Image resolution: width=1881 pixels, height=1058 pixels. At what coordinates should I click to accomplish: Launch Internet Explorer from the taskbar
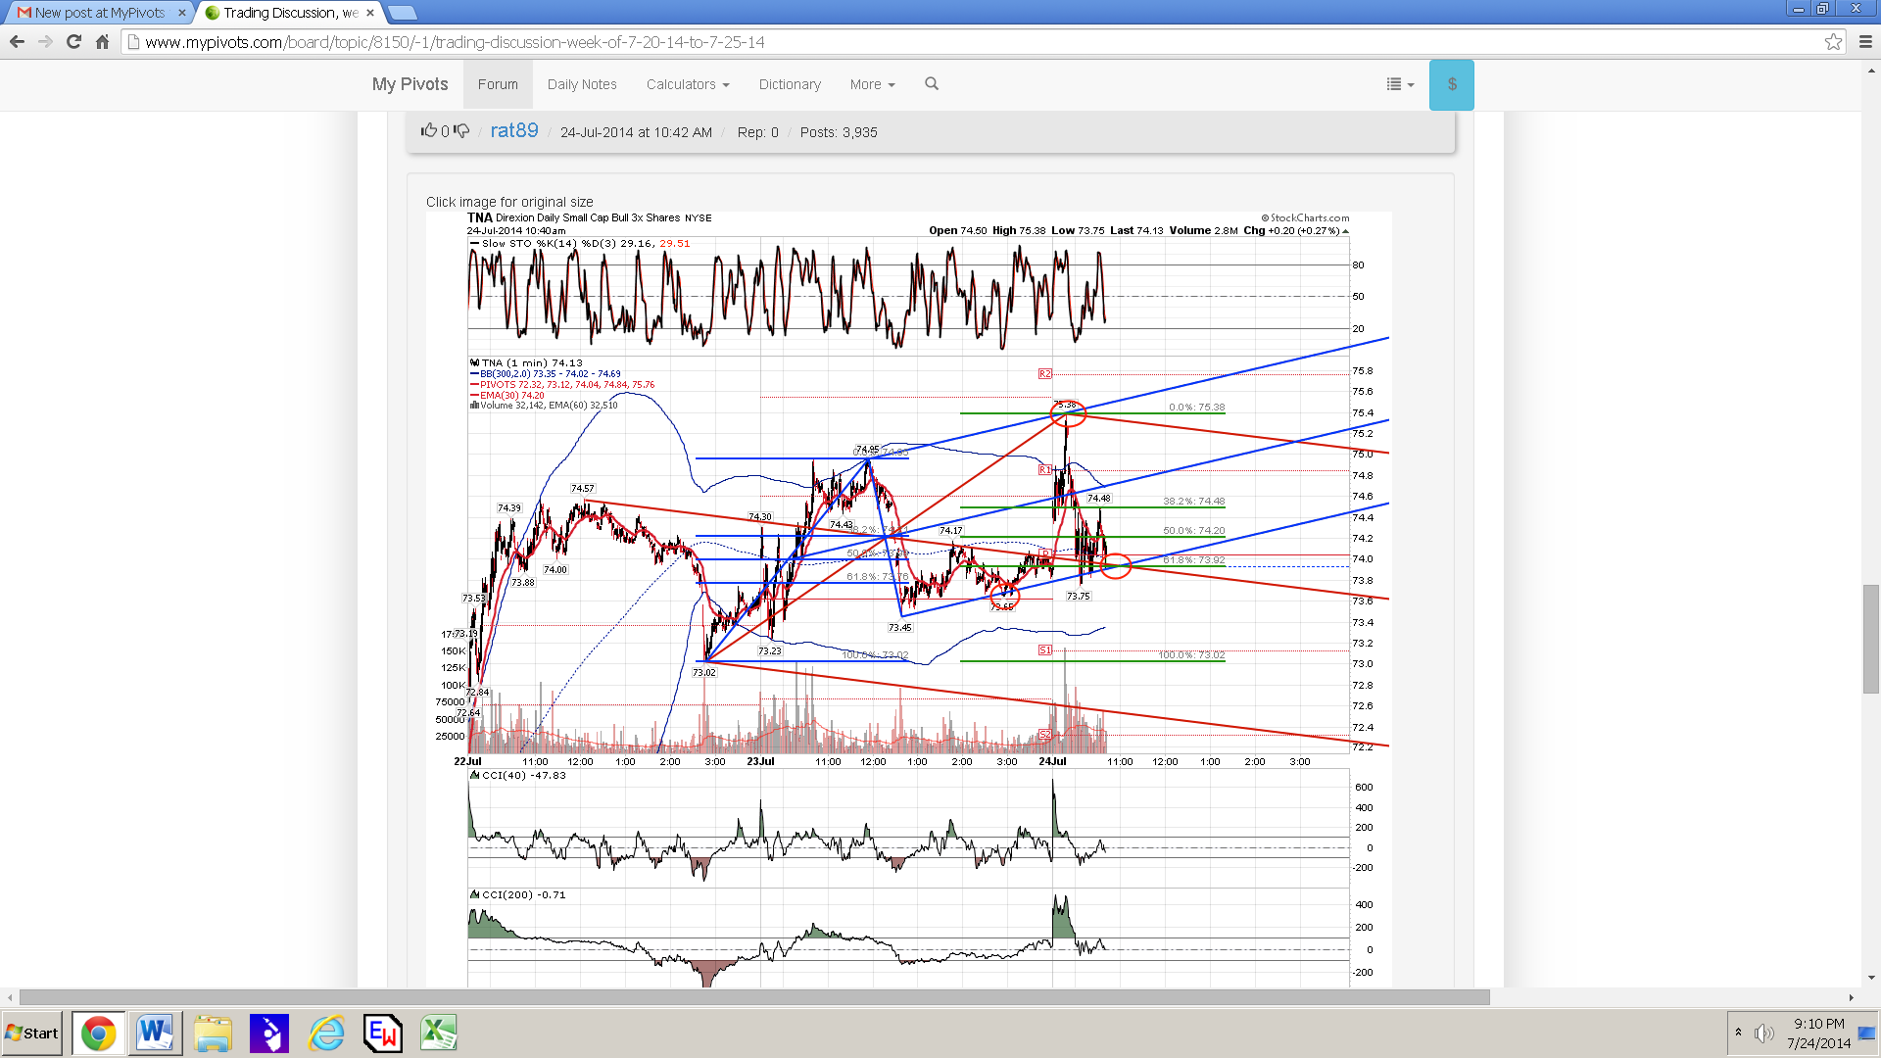326,1034
